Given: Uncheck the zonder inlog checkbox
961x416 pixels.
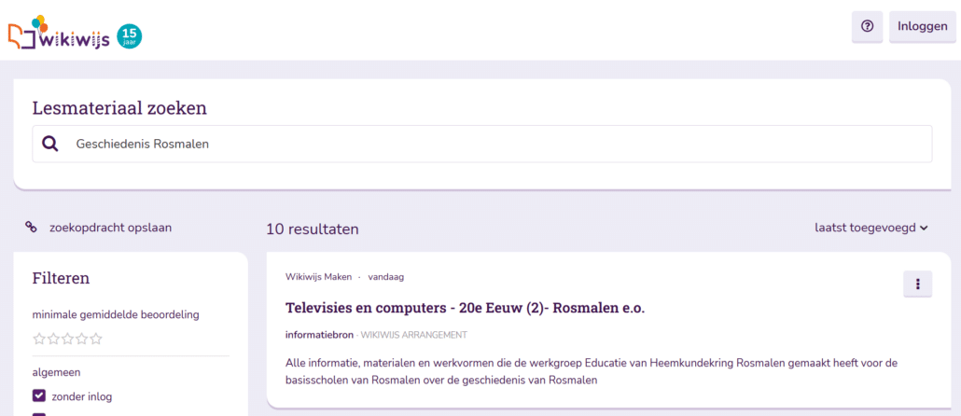Looking at the screenshot, I should point(39,396).
